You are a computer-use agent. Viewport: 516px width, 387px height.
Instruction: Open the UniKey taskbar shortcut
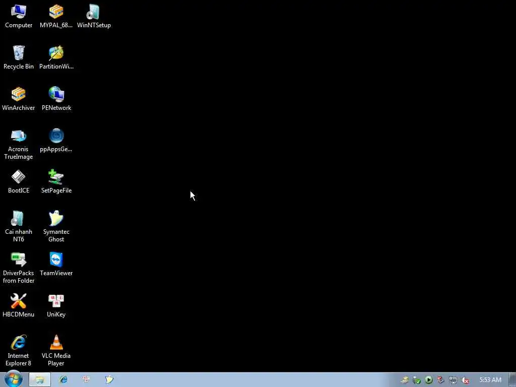(86, 379)
